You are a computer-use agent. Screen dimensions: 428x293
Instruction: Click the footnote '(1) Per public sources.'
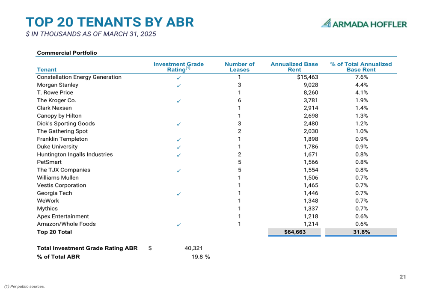[24, 287]
